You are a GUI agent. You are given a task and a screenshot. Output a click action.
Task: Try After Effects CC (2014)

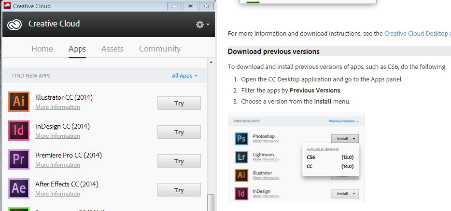179,190
